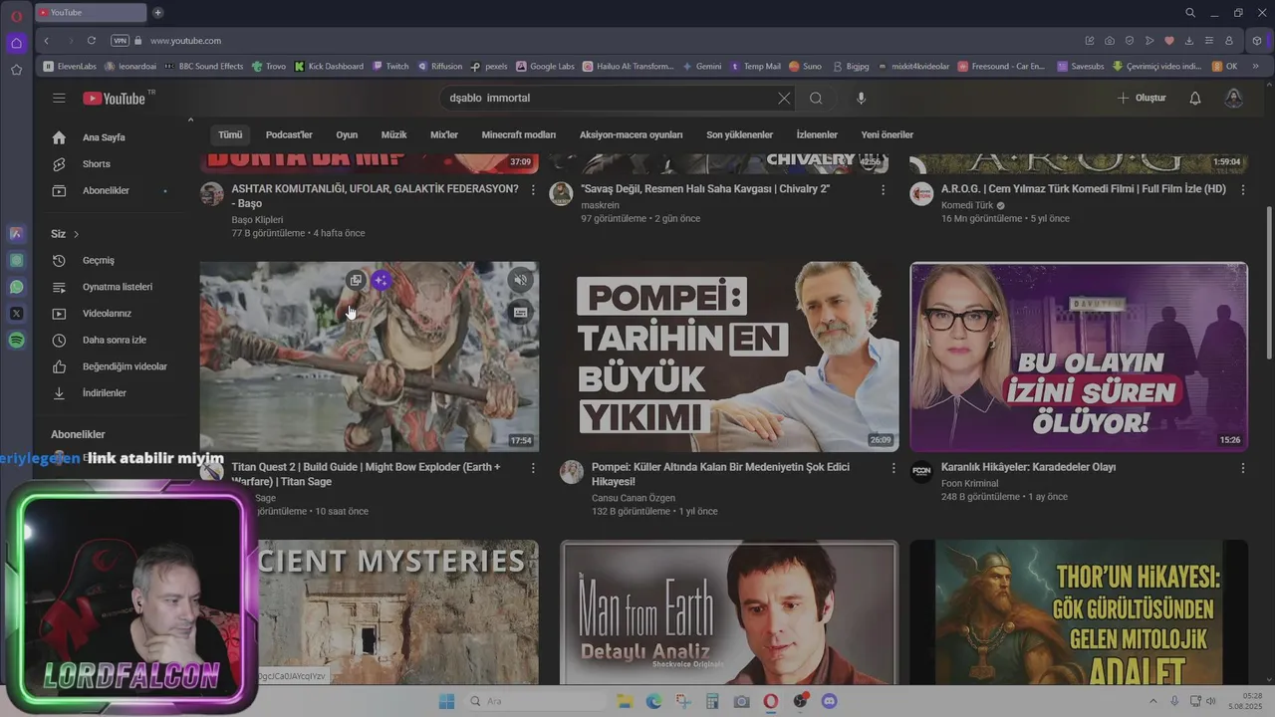Click the pop-out icon on Titan Quest preview

pos(356,280)
